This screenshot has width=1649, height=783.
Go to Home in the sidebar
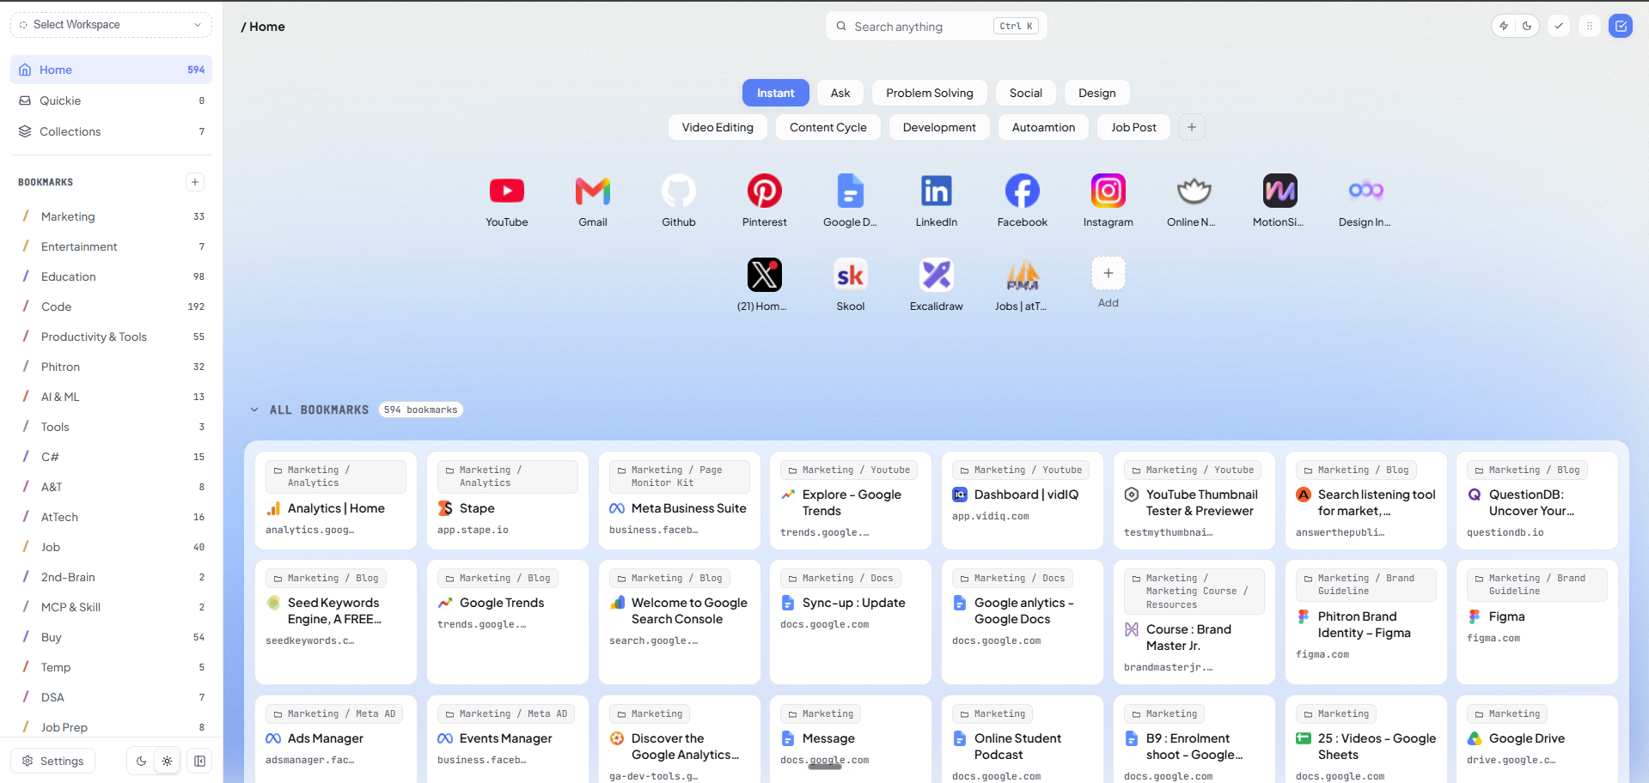tap(111, 70)
